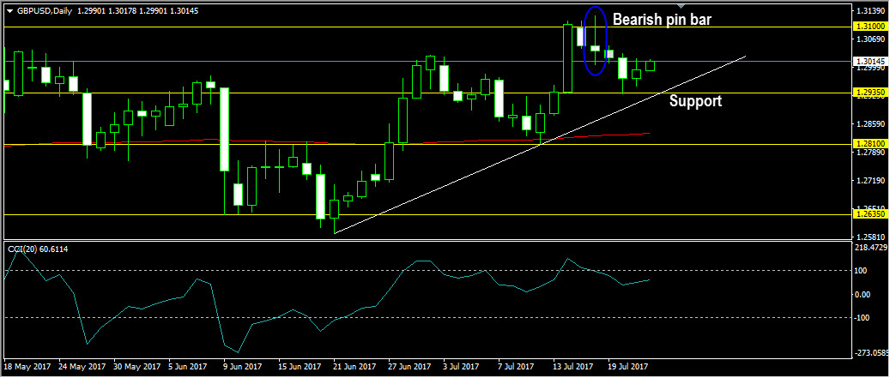Image resolution: width=890 pixels, height=378 pixels.
Task: Select the 'Bearish pin bar' text label
Action: click(x=661, y=19)
